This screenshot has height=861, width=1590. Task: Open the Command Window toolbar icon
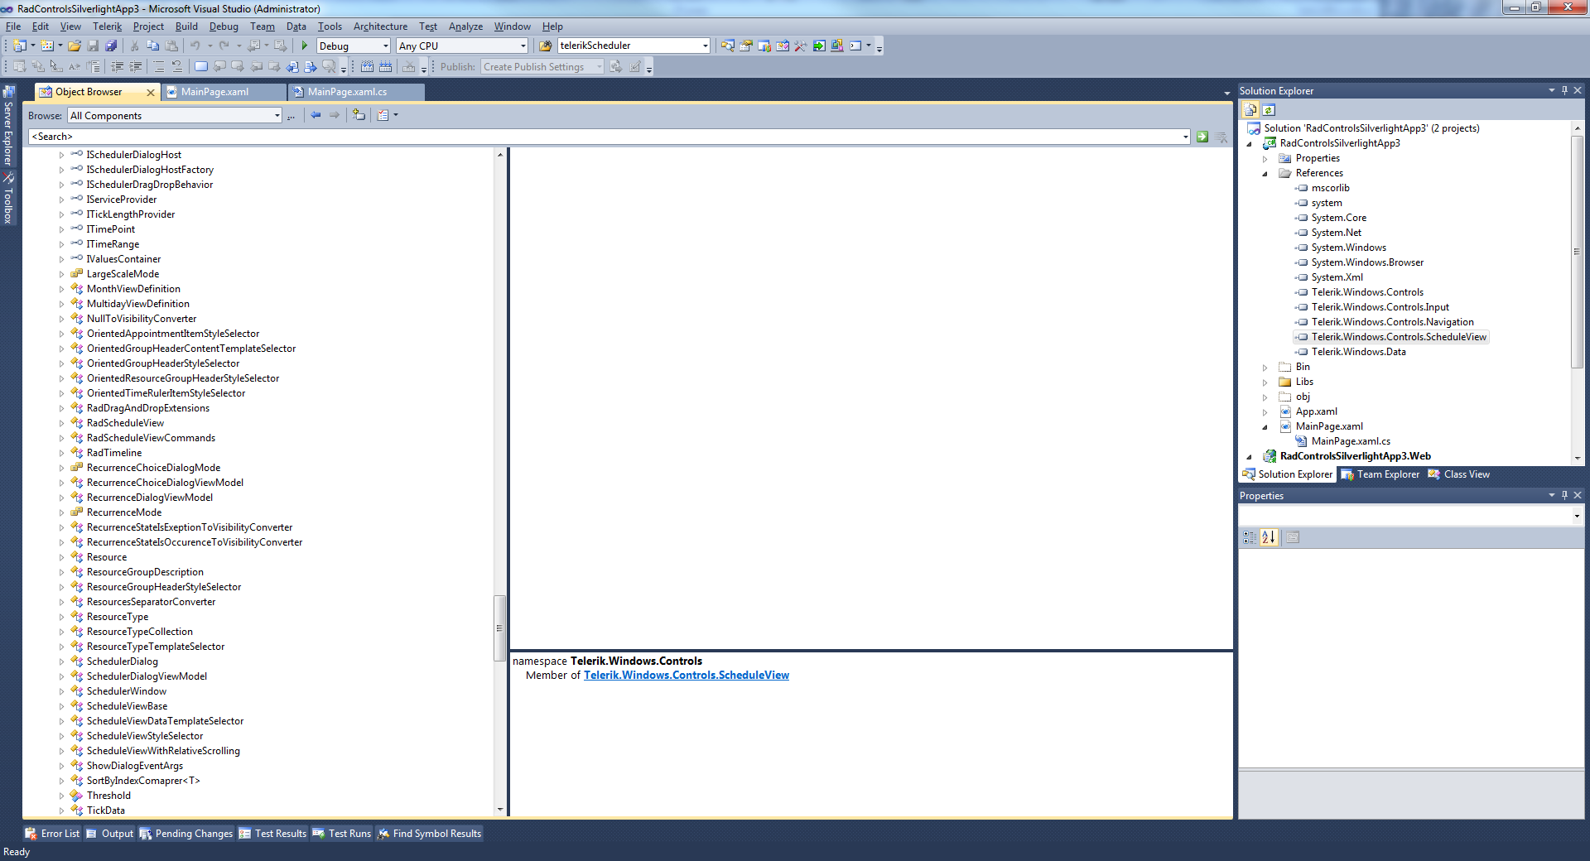855,46
